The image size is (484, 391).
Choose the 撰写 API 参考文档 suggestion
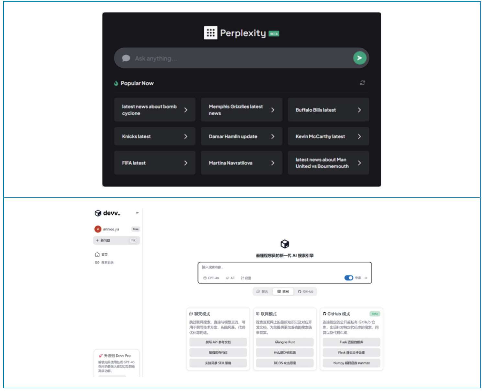click(218, 342)
